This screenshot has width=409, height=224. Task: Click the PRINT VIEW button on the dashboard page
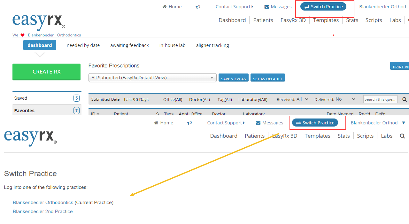400,66
